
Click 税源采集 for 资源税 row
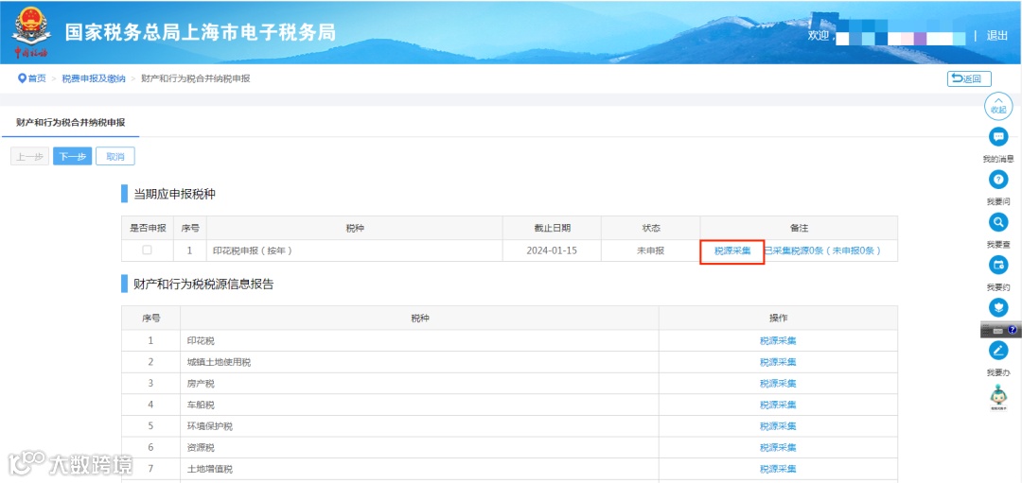click(x=778, y=448)
